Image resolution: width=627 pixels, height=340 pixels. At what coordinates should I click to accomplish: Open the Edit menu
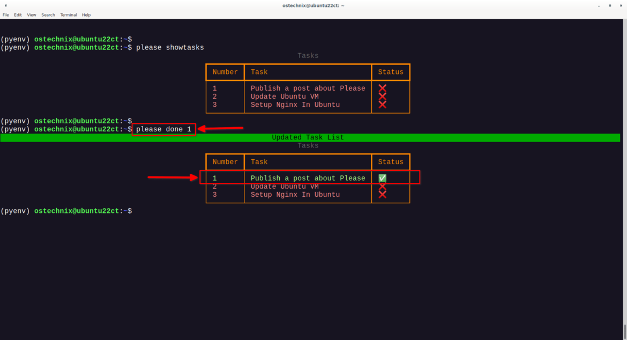point(18,15)
